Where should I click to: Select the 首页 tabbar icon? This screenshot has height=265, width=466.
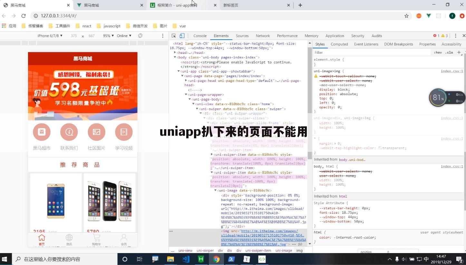tap(42, 240)
